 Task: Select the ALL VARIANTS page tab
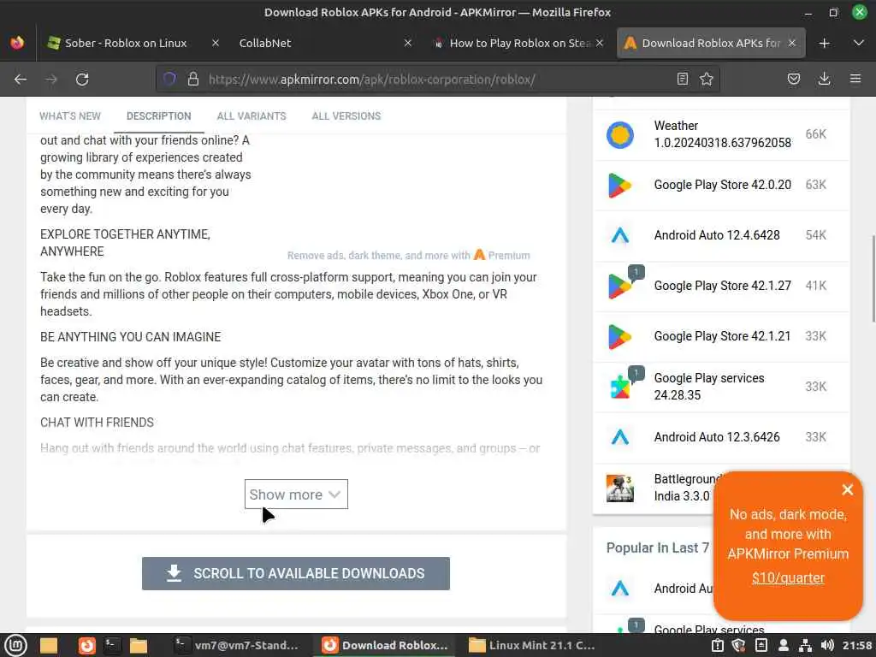[252, 116]
